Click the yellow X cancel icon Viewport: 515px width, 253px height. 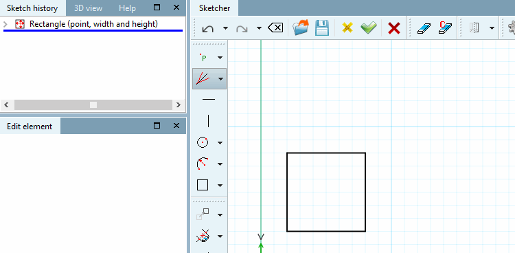[347, 28]
